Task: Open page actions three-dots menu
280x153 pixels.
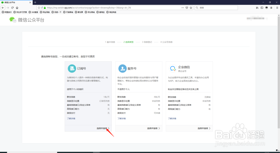Action: tap(183, 8)
